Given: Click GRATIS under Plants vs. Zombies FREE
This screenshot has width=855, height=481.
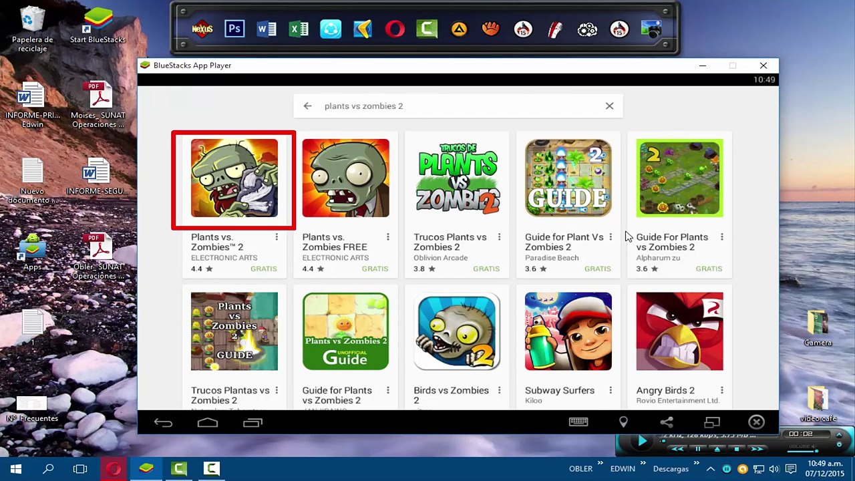Looking at the screenshot, I should (x=375, y=269).
